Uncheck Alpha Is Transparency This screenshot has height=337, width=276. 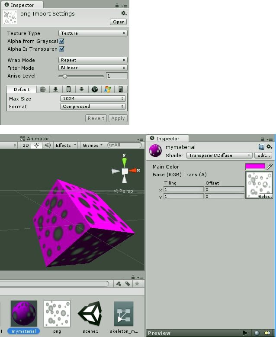tap(61, 49)
